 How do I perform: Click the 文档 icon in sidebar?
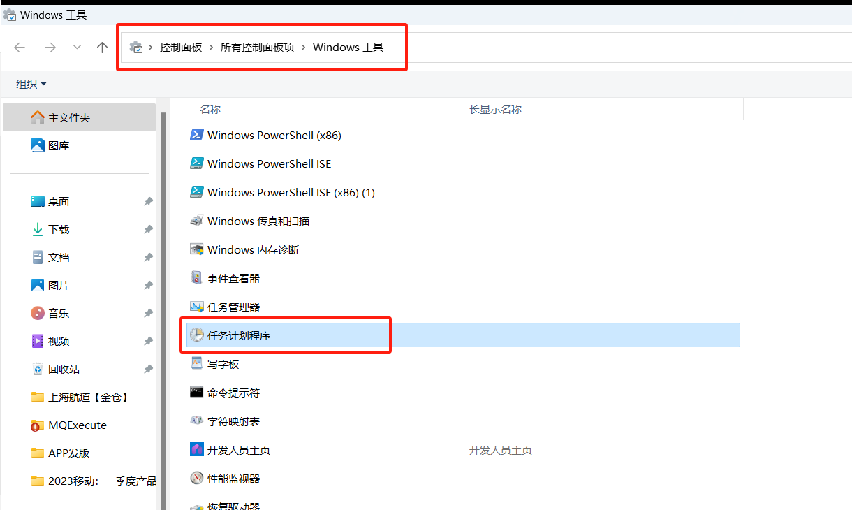click(x=38, y=257)
